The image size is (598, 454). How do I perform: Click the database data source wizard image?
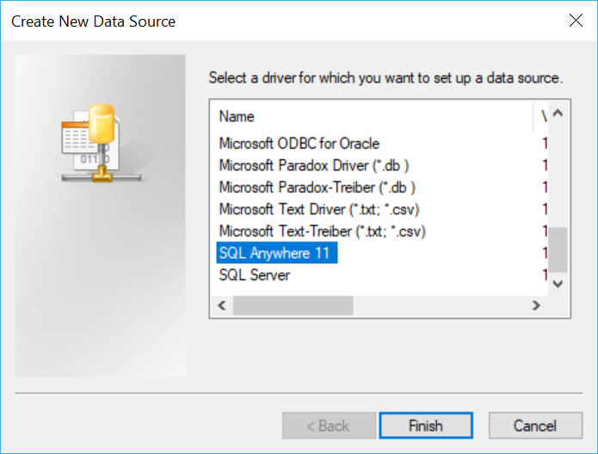(x=101, y=215)
